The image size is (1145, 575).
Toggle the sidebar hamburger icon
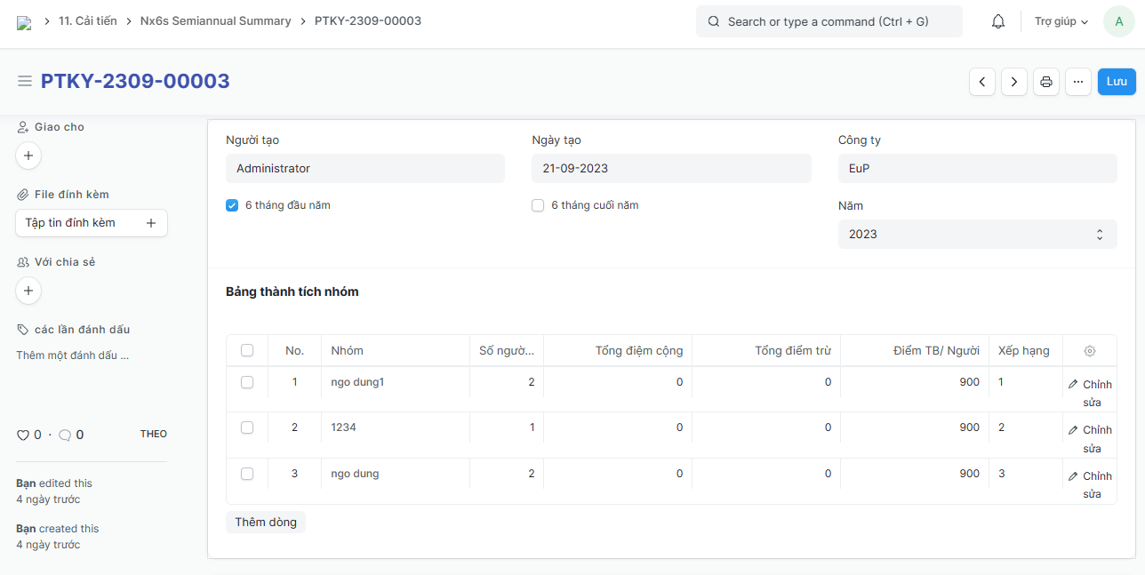point(25,82)
